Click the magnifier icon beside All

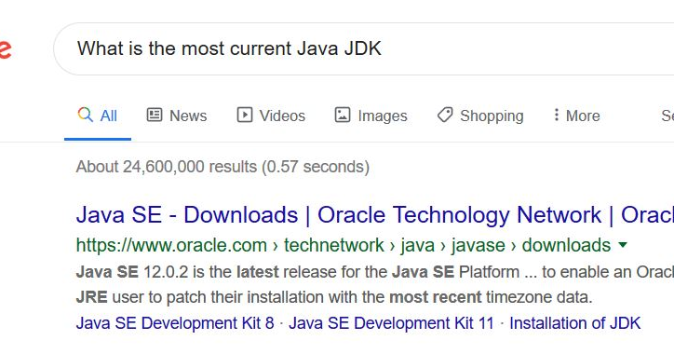[85, 115]
